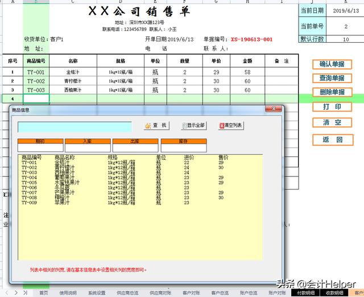Select product row TY-006 in list

pyautogui.click(x=140, y=188)
